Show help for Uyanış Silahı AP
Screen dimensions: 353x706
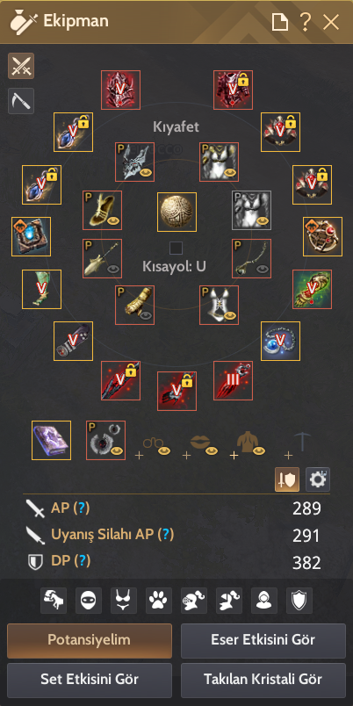click(x=166, y=535)
